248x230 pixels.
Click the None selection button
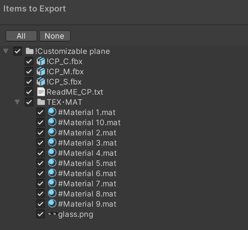(x=55, y=36)
